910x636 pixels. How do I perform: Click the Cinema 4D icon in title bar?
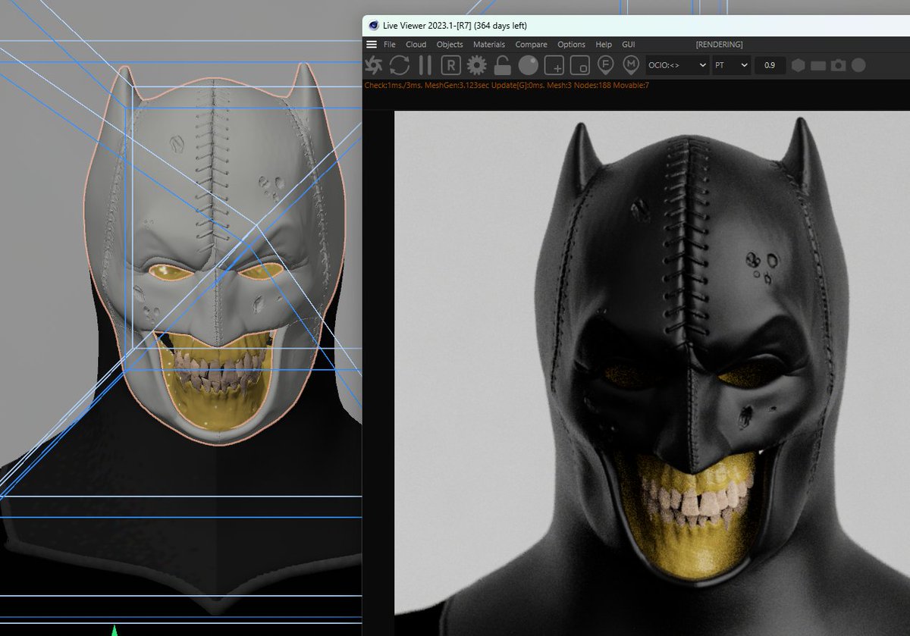tap(373, 25)
